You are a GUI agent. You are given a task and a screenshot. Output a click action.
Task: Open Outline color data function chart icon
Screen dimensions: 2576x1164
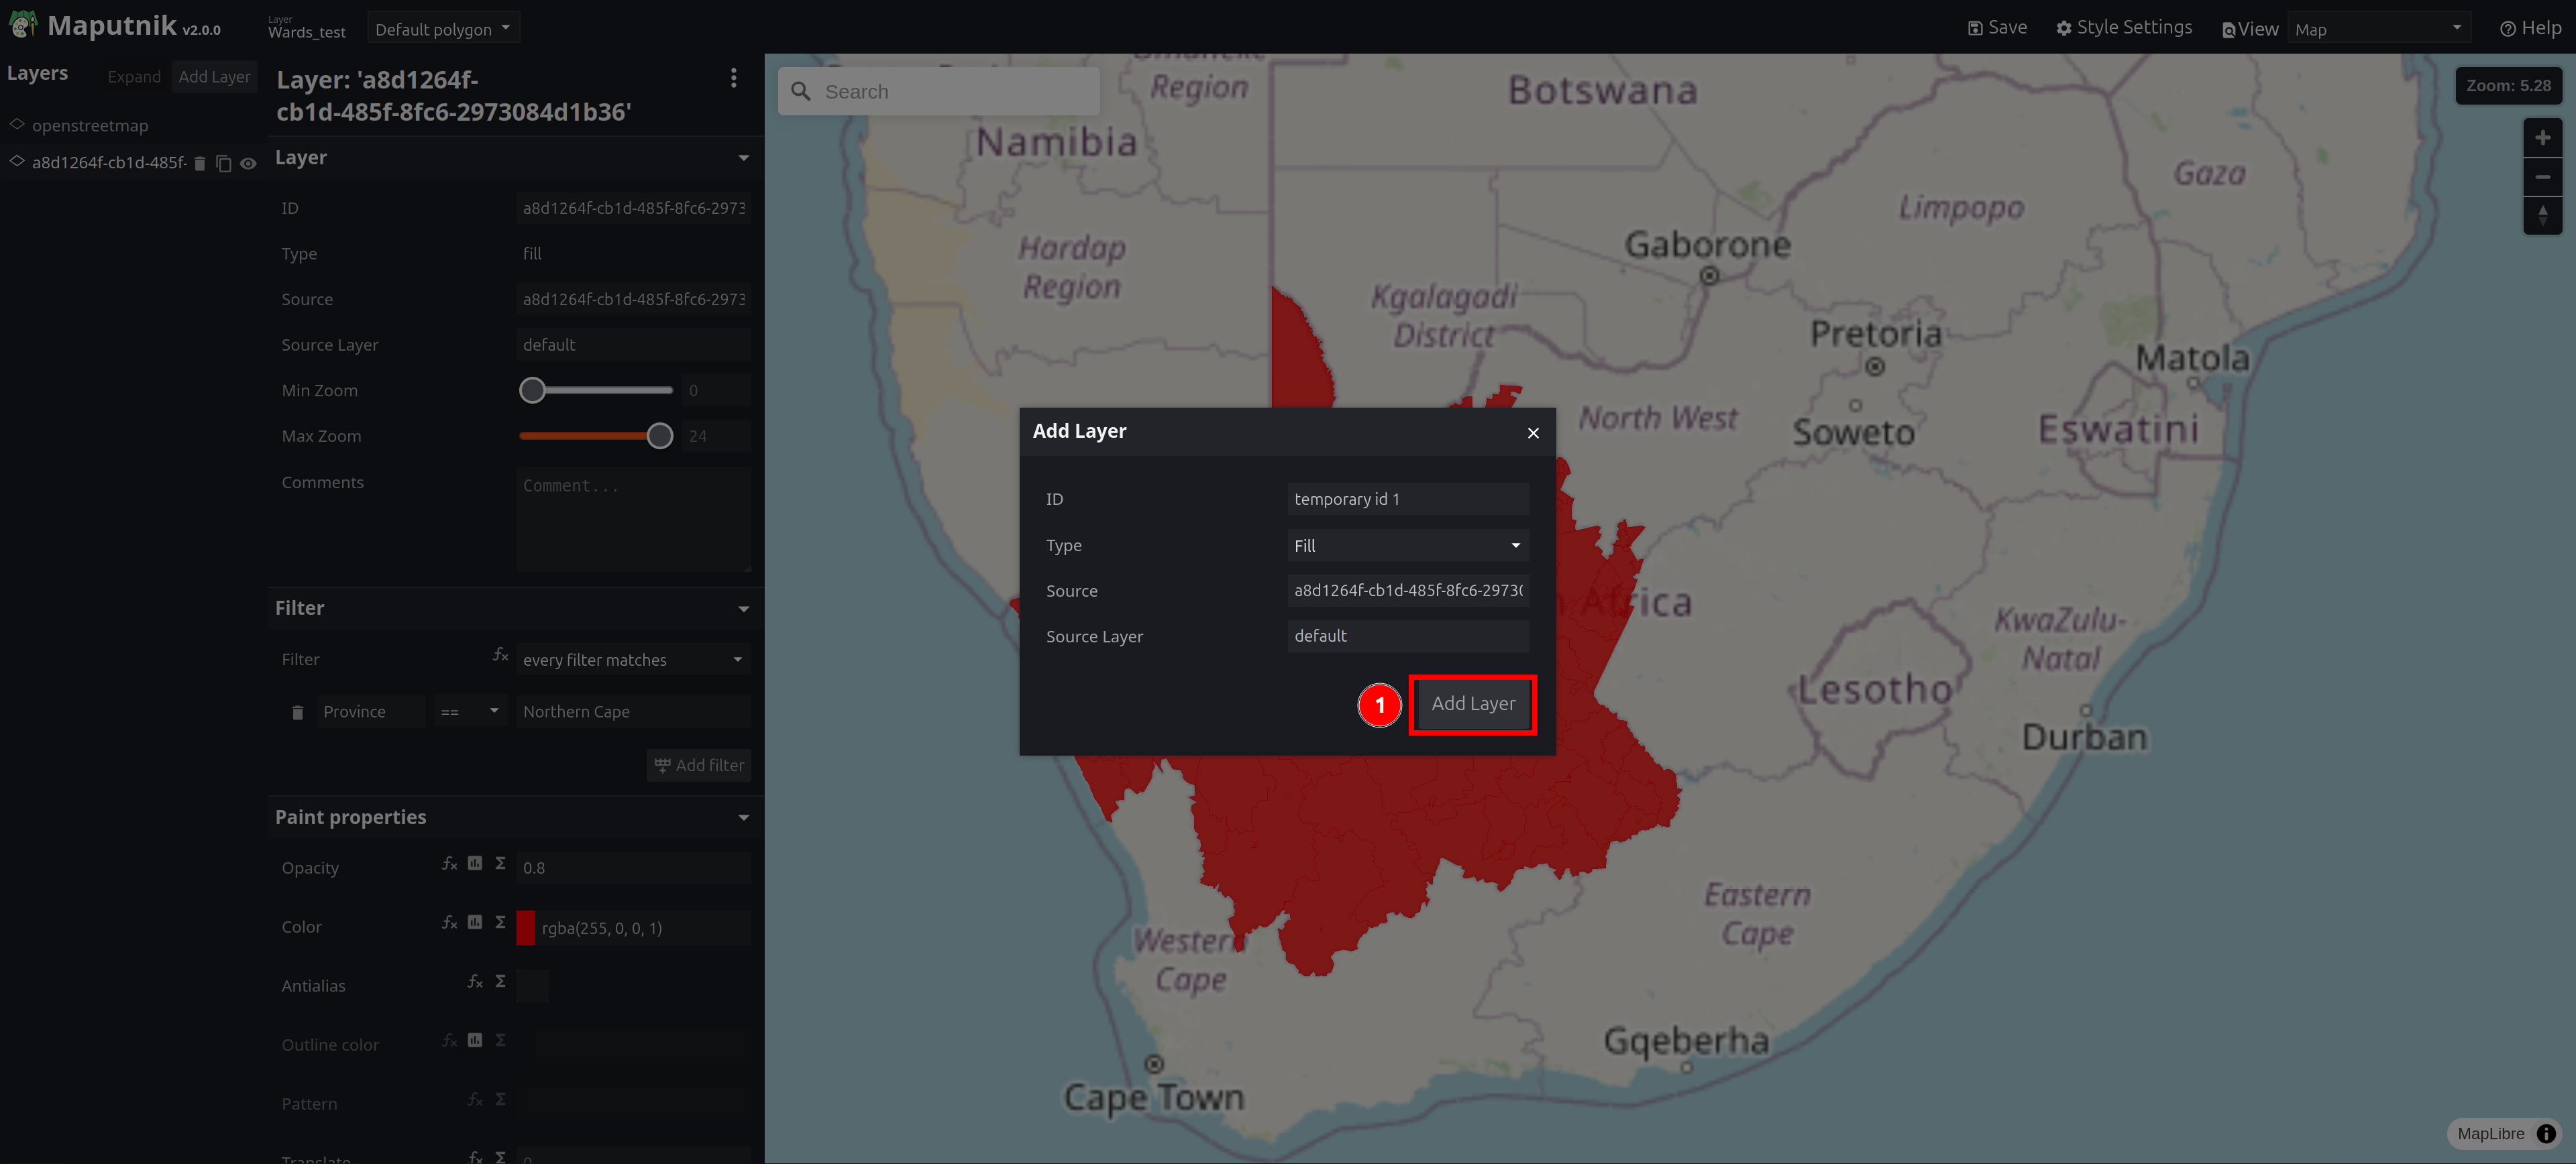coord(475,1040)
